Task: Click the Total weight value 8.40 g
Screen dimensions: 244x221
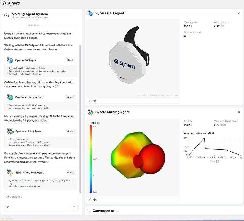Action: 188,26
